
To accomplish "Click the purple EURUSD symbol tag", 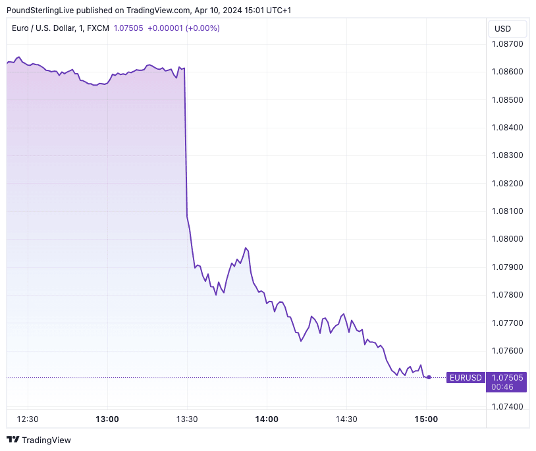I will click(x=466, y=377).
